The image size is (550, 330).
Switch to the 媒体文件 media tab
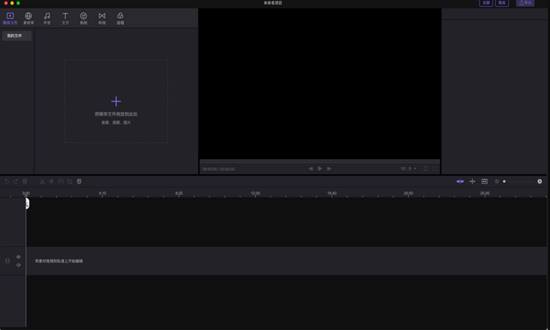[10, 18]
